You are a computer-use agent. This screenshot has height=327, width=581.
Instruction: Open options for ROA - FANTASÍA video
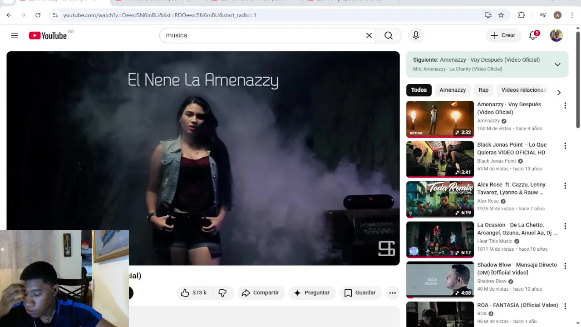[x=565, y=307]
